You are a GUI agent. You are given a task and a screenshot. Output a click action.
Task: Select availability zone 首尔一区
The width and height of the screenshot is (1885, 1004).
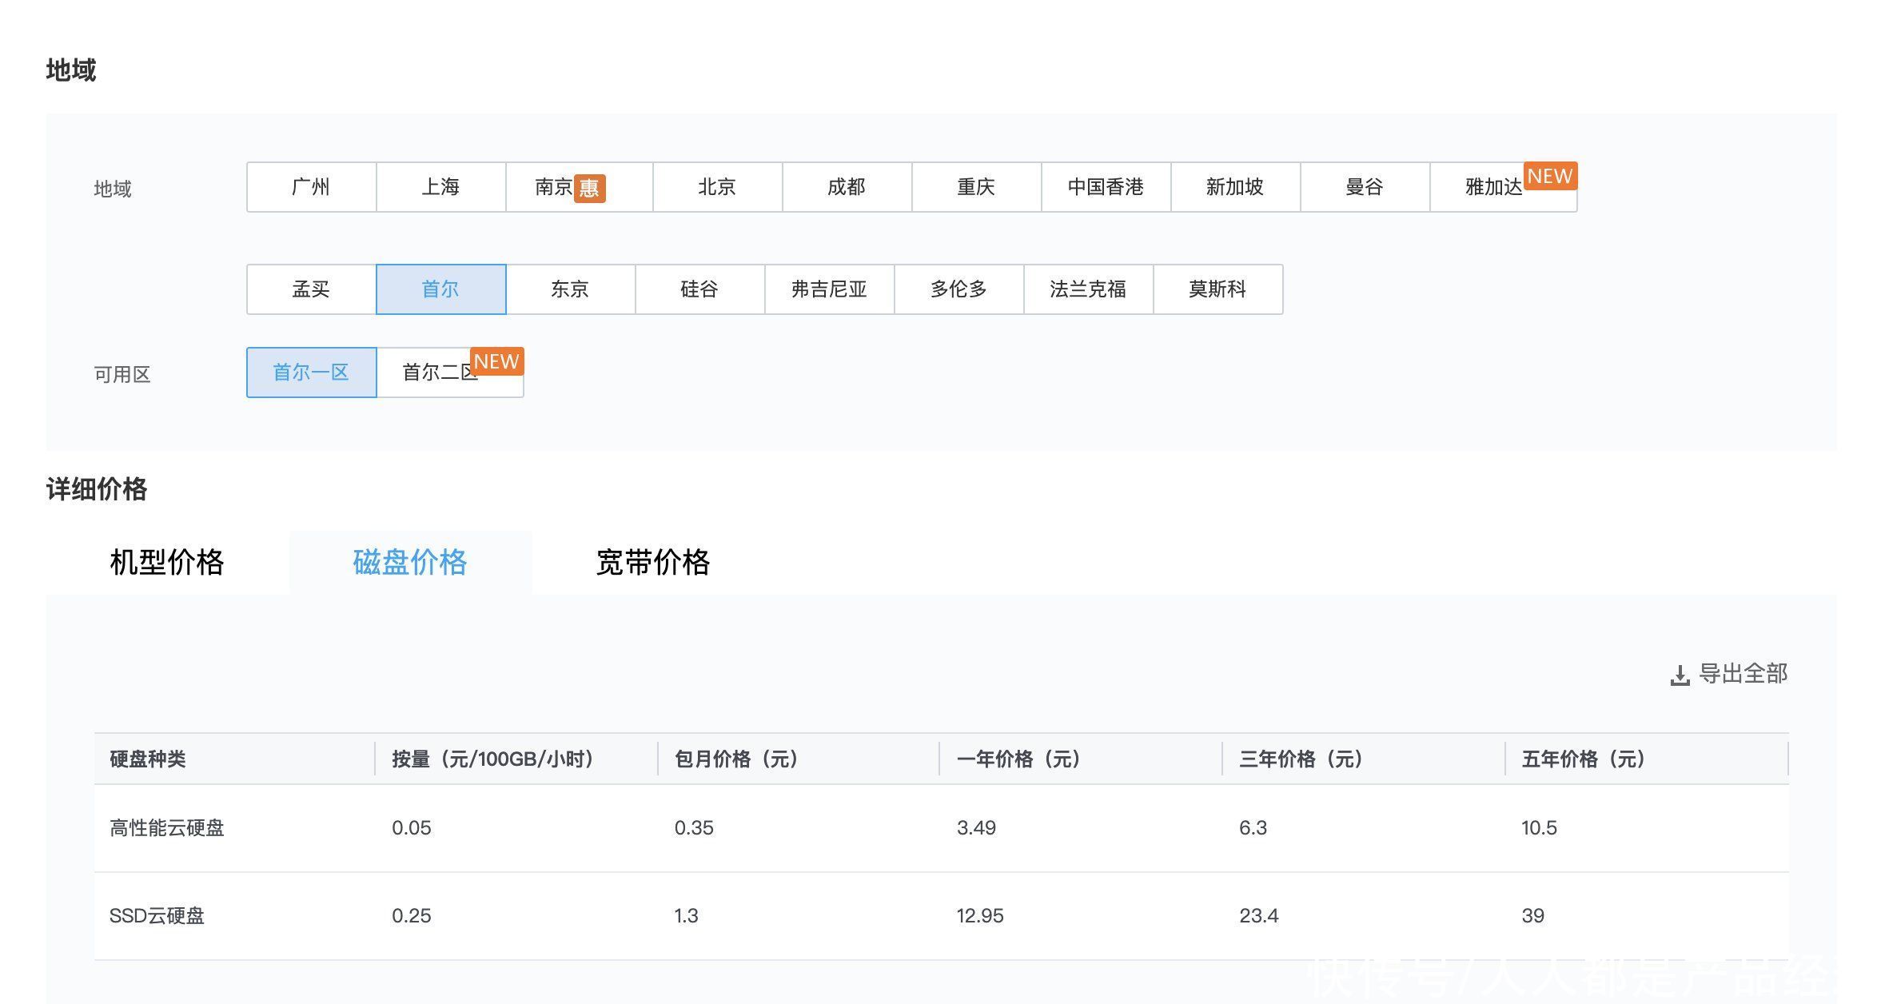[x=311, y=373]
